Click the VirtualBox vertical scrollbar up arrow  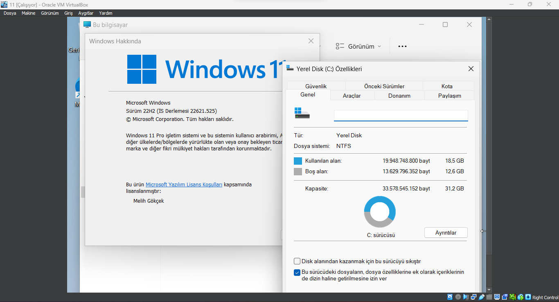coord(489,19)
